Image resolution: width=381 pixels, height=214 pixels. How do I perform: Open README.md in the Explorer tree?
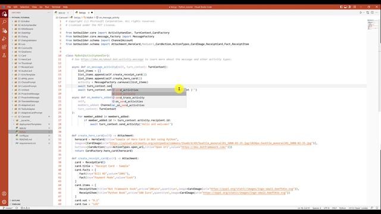26,140
